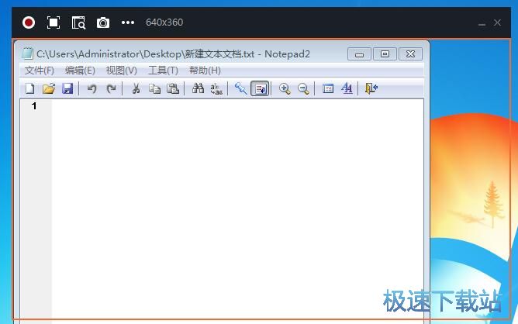Click the Notepad2 title bar document icon

27,53
